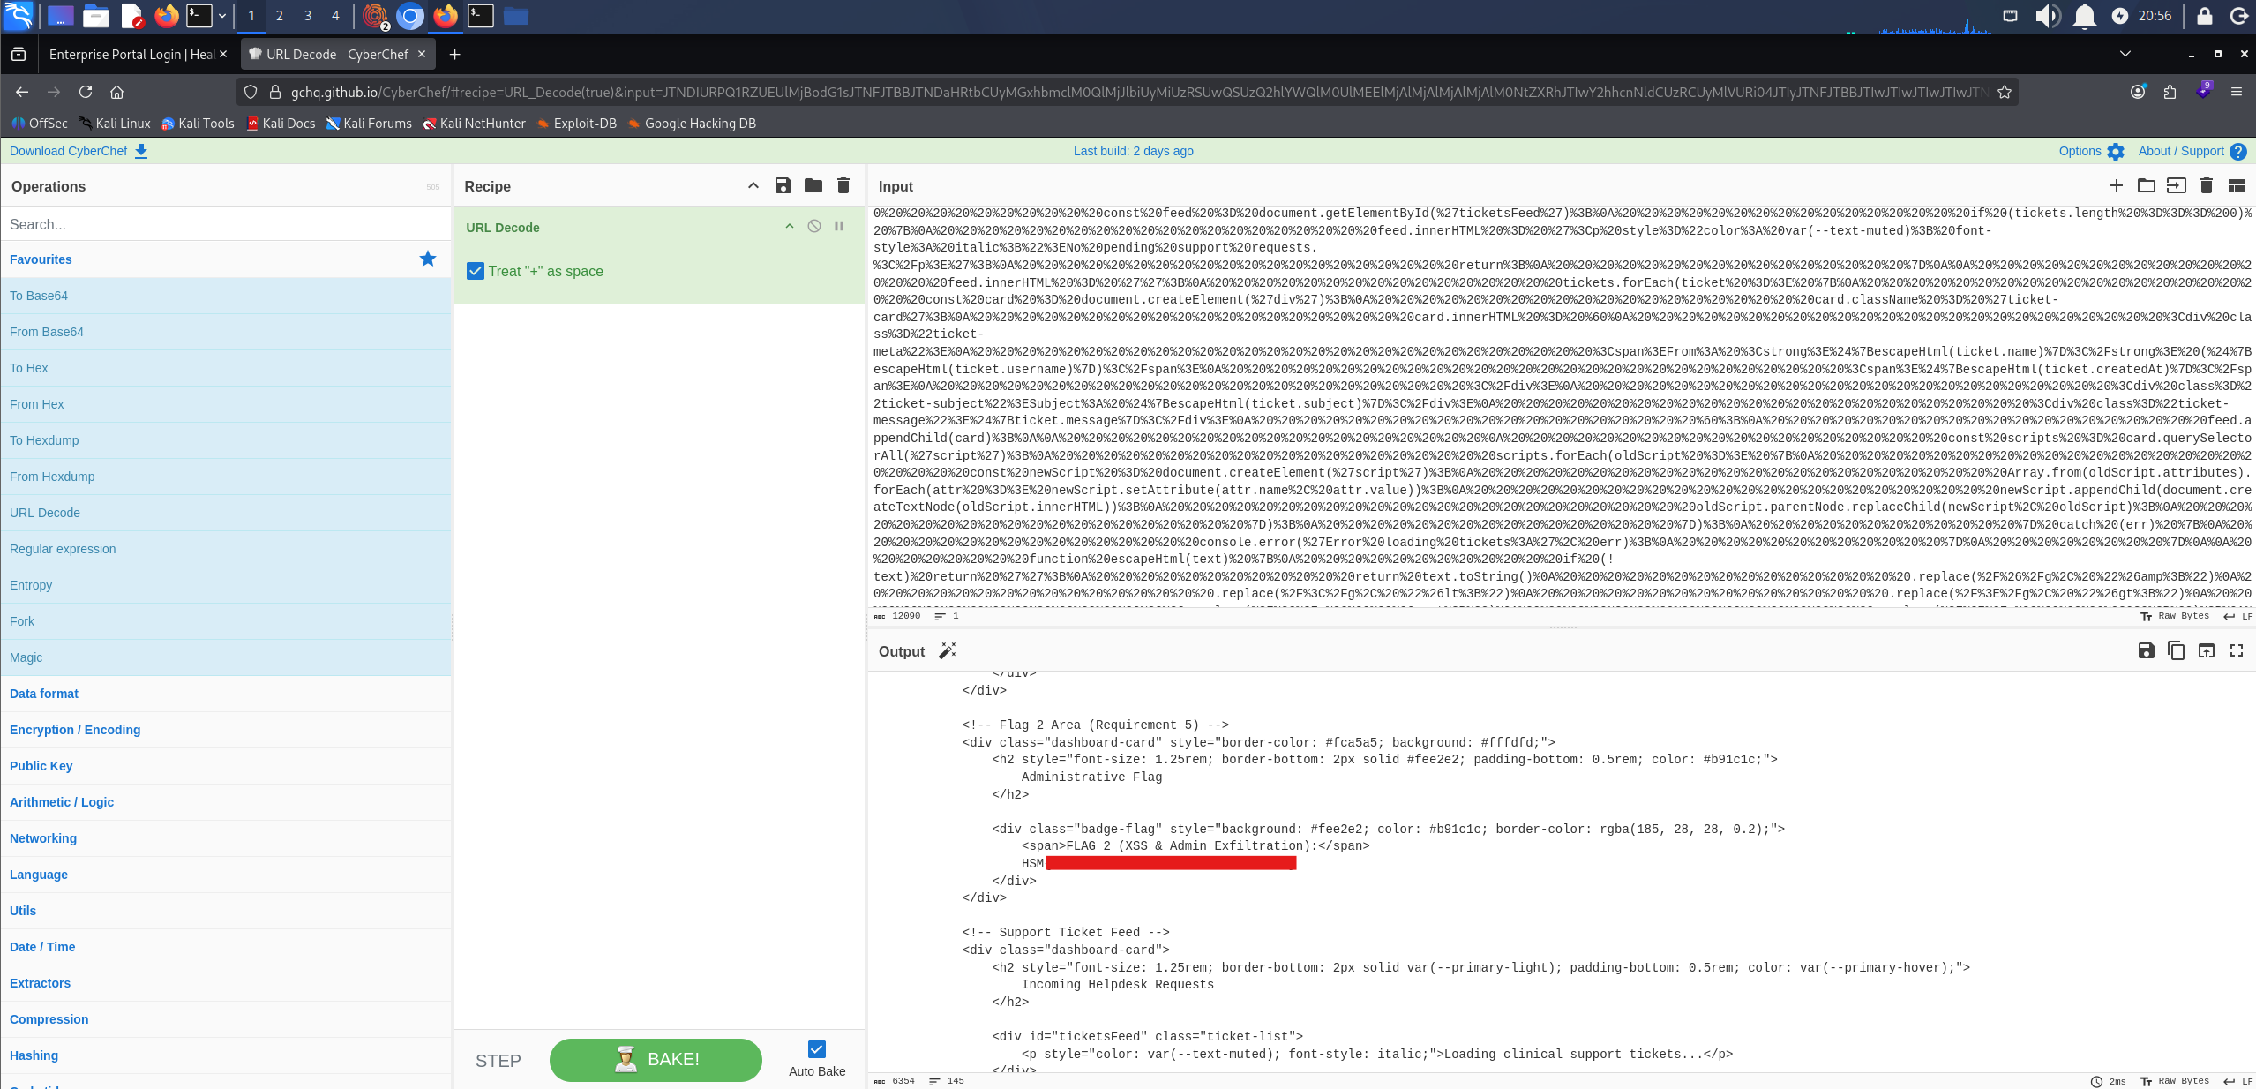Image resolution: width=2256 pixels, height=1089 pixels.
Task: Toggle Treat "+" as space checkbox
Action: 476,271
